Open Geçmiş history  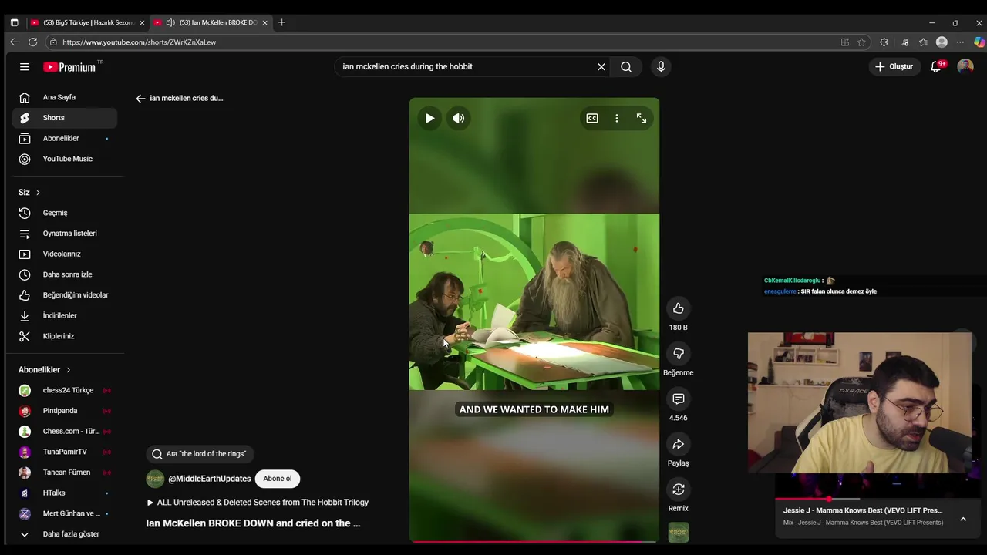(x=65, y=213)
